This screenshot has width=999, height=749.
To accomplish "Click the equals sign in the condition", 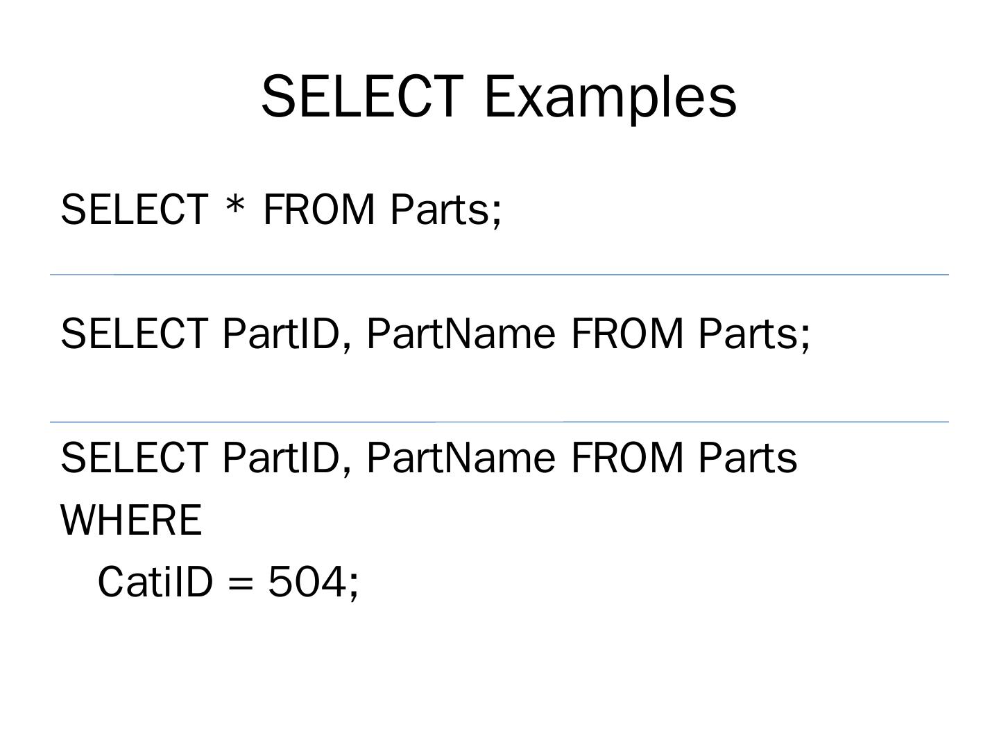I will click(241, 583).
